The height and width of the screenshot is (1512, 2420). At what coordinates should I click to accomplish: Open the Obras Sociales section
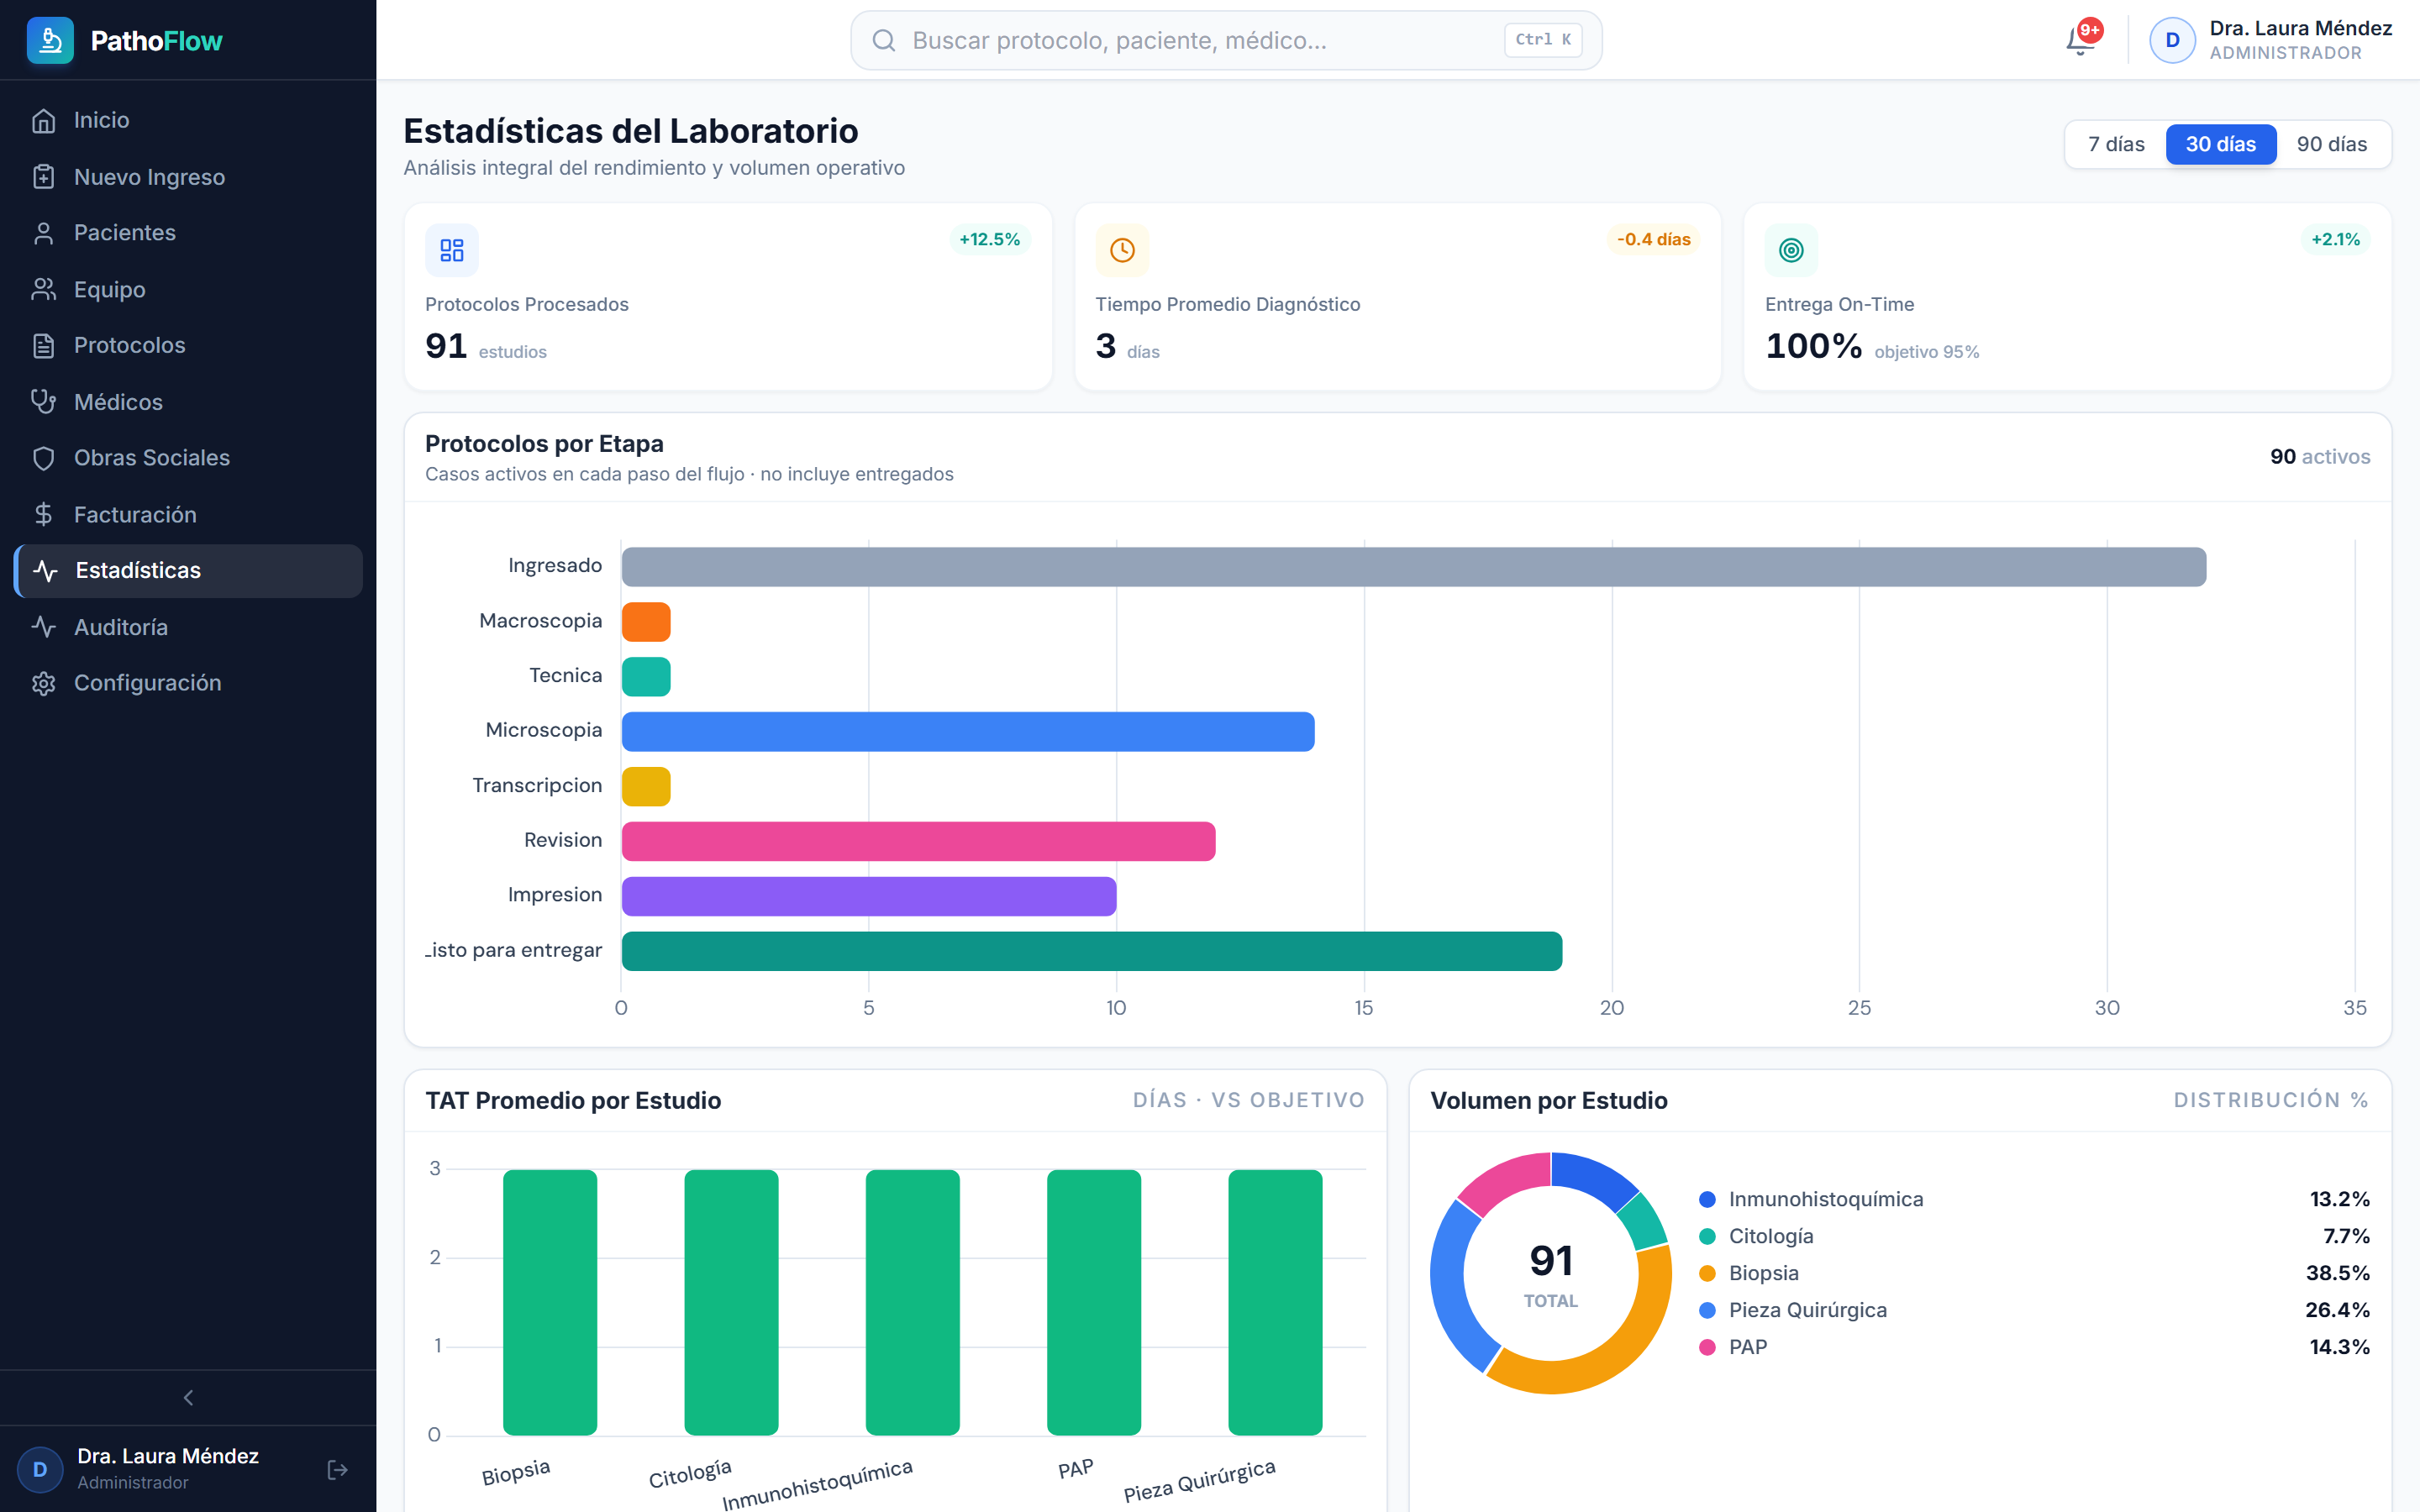coord(188,458)
